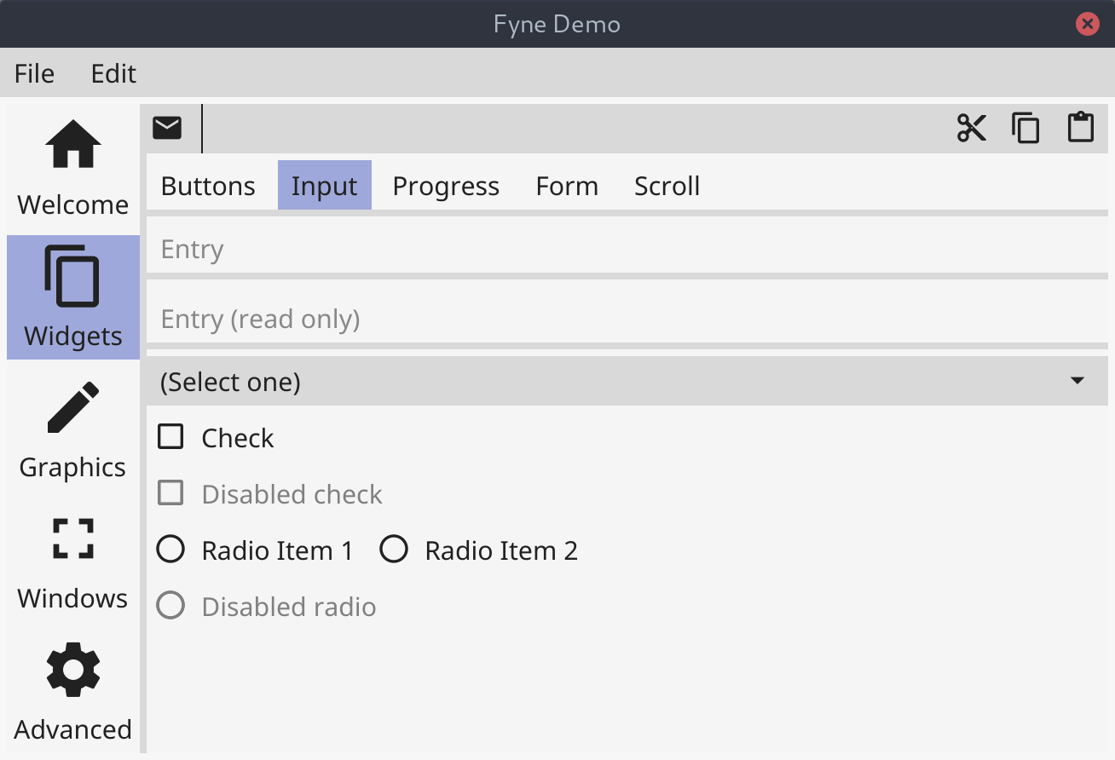The image size is (1115, 760).
Task: Switch to the Progress tab
Action: click(446, 186)
